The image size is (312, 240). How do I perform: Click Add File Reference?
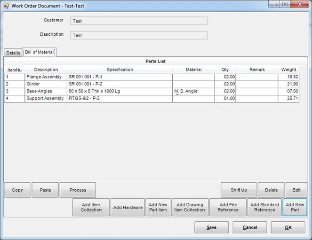(228, 207)
